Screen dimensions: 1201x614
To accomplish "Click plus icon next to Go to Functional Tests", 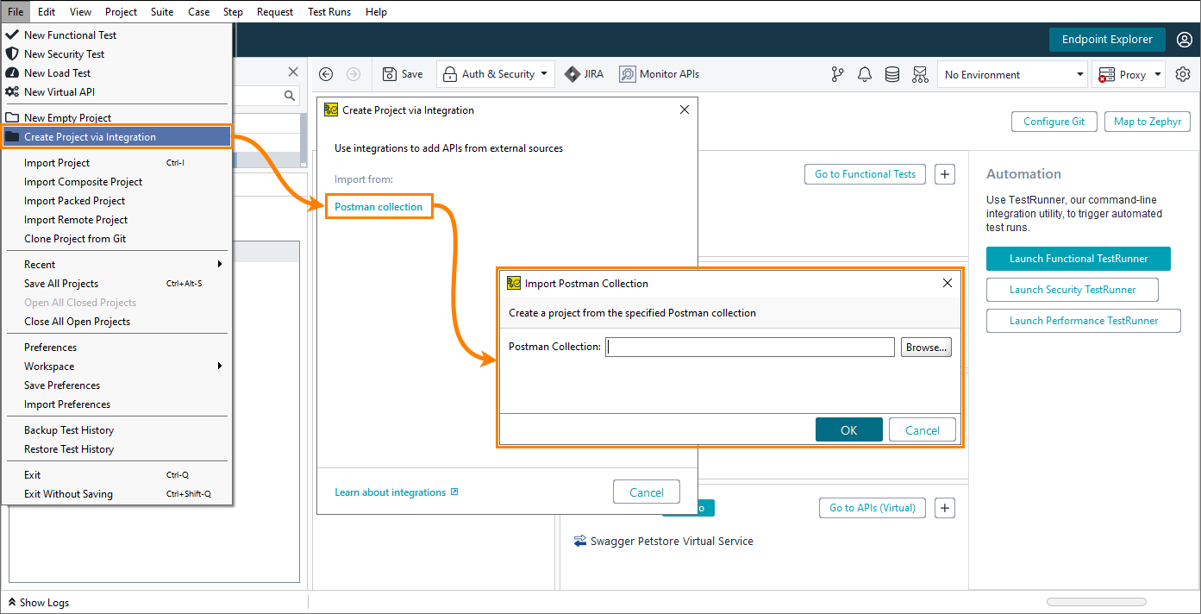I will tap(945, 174).
